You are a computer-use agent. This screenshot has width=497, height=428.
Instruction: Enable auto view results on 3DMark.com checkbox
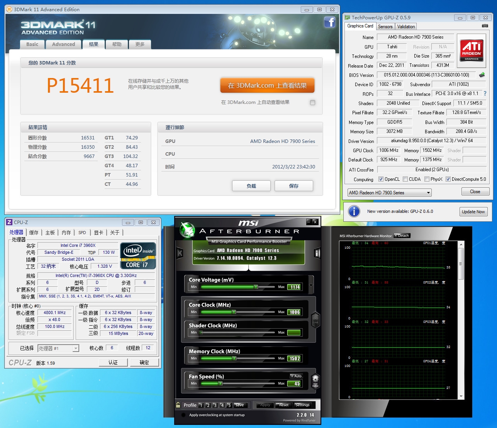point(312,102)
